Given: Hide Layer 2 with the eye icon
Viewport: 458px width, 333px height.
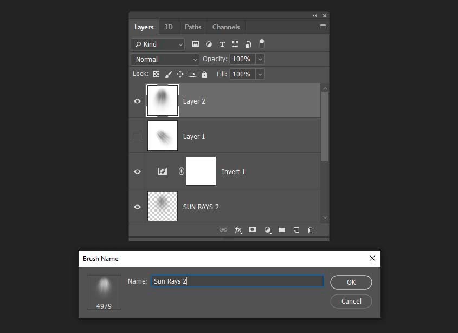Looking at the screenshot, I should [x=137, y=101].
